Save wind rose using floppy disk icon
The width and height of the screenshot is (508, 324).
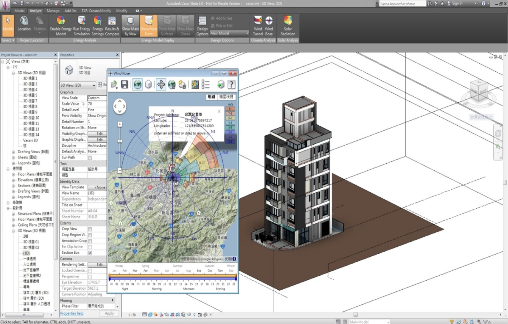pos(125,84)
